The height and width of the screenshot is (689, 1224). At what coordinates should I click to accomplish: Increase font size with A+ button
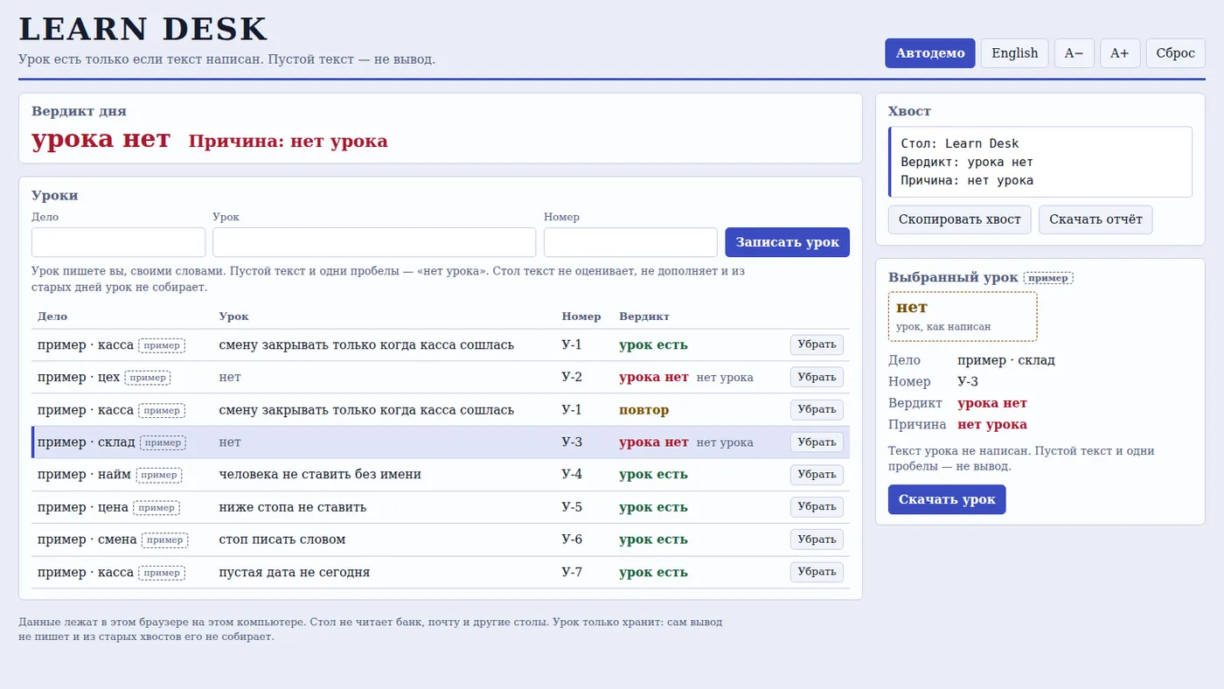[x=1119, y=53]
